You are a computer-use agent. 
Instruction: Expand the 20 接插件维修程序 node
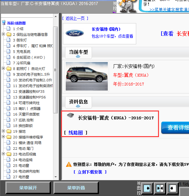[3, 137]
